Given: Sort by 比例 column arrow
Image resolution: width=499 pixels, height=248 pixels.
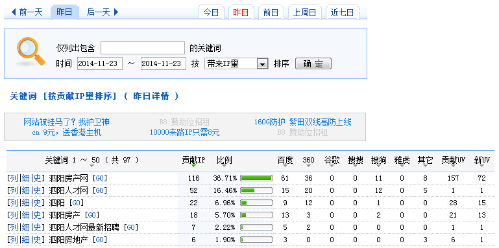Looking at the screenshot, I should tap(224, 166).
